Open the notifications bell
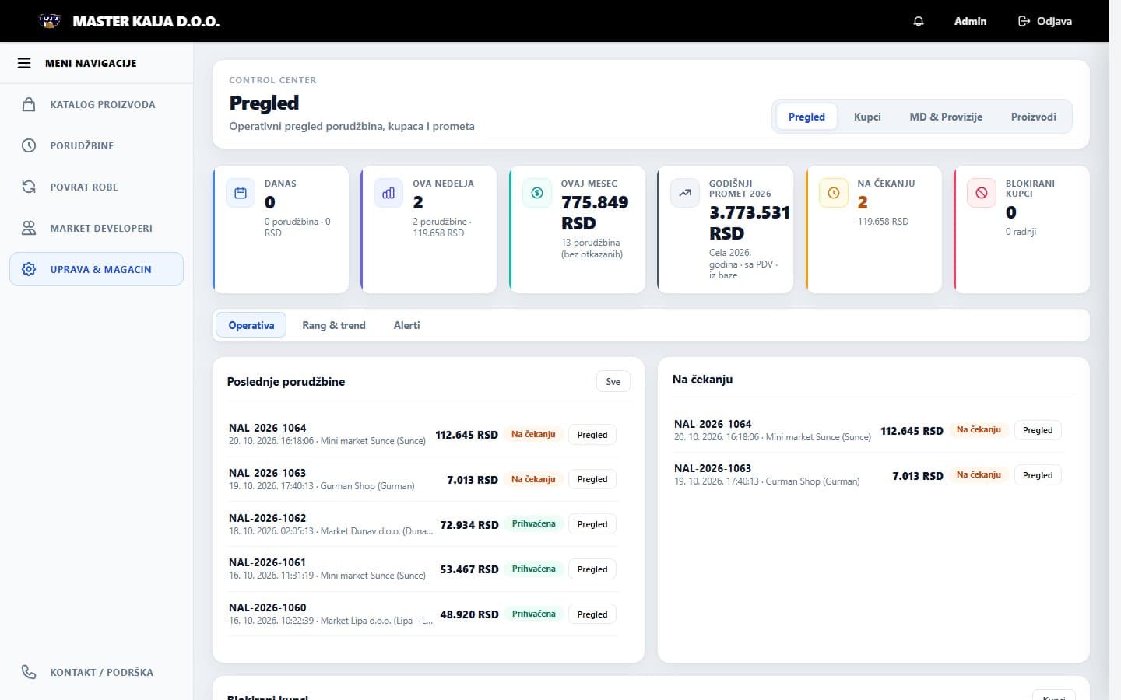This screenshot has height=700, width=1121. pos(919,21)
